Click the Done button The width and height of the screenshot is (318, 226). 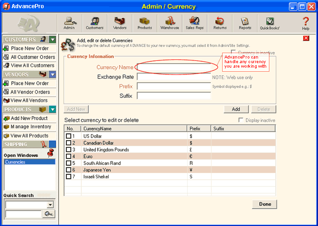click(265, 204)
